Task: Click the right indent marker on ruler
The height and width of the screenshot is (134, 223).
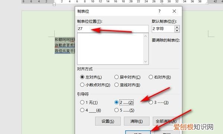Action: click(207, 3)
